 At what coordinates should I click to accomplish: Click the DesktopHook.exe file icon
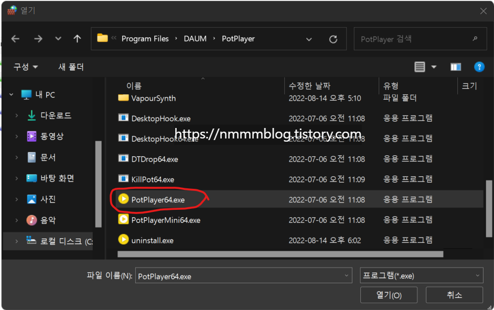point(123,118)
